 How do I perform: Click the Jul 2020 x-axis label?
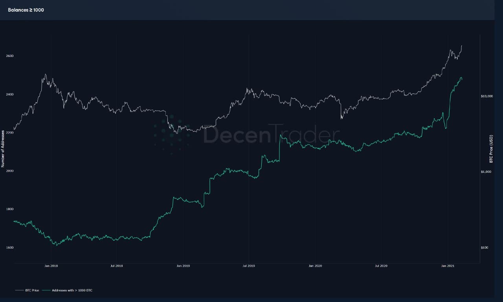pos(381,266)
